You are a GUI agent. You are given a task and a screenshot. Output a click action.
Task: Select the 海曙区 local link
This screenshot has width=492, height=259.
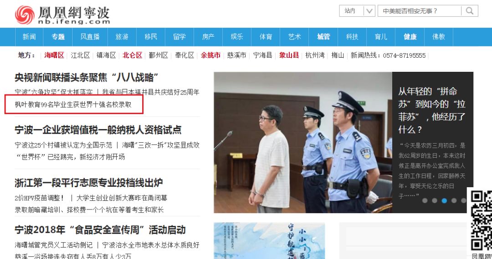54,55
